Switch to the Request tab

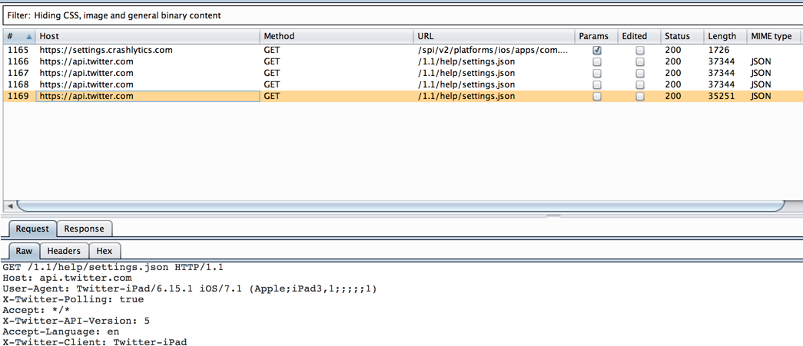click(x=32, y=229)
